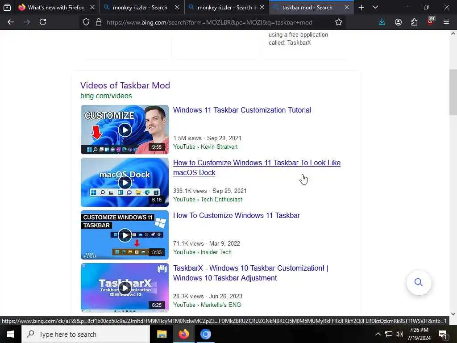Viewport: 457px width, 343px height.
Task: Open the Firefox downloads panel
Action: point(382,22)
